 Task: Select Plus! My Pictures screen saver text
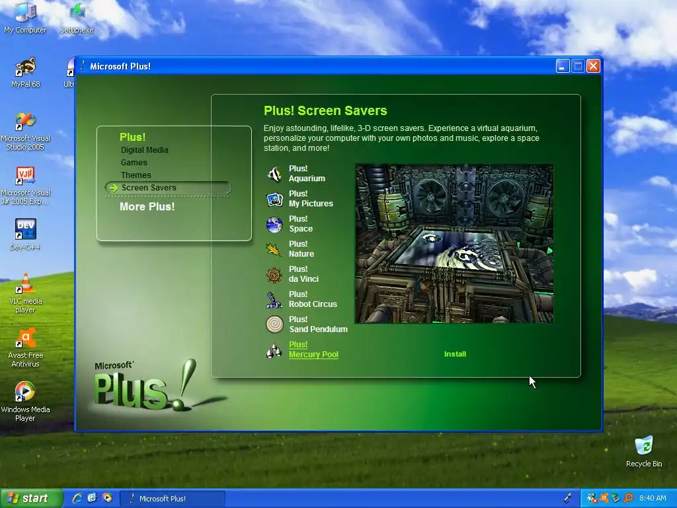point(311,198)
